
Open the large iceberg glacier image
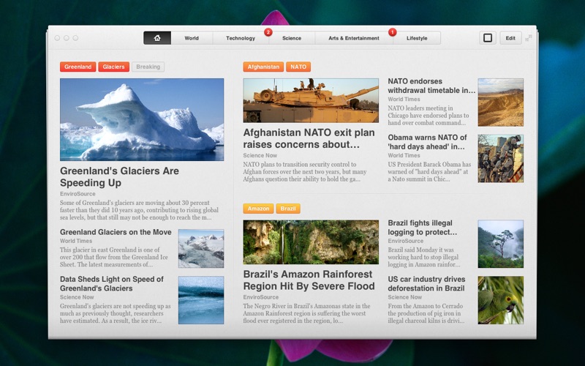(x=142, y=119)
